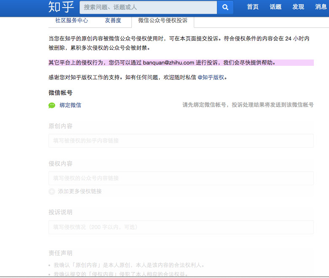Switch to the 社区服务中心 tab
The image size is (329, 278).
click(72, 20)
